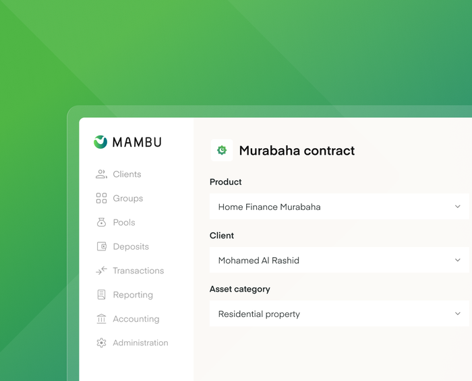Click the Groups grid icon
The width and height of the screenshot is (472, 381).
(101, 199)
